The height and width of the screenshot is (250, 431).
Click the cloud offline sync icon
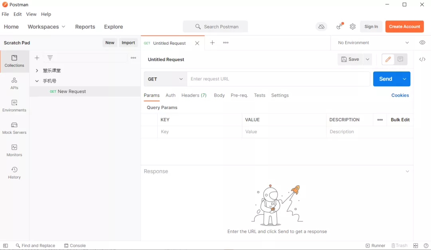pos(321,27)
